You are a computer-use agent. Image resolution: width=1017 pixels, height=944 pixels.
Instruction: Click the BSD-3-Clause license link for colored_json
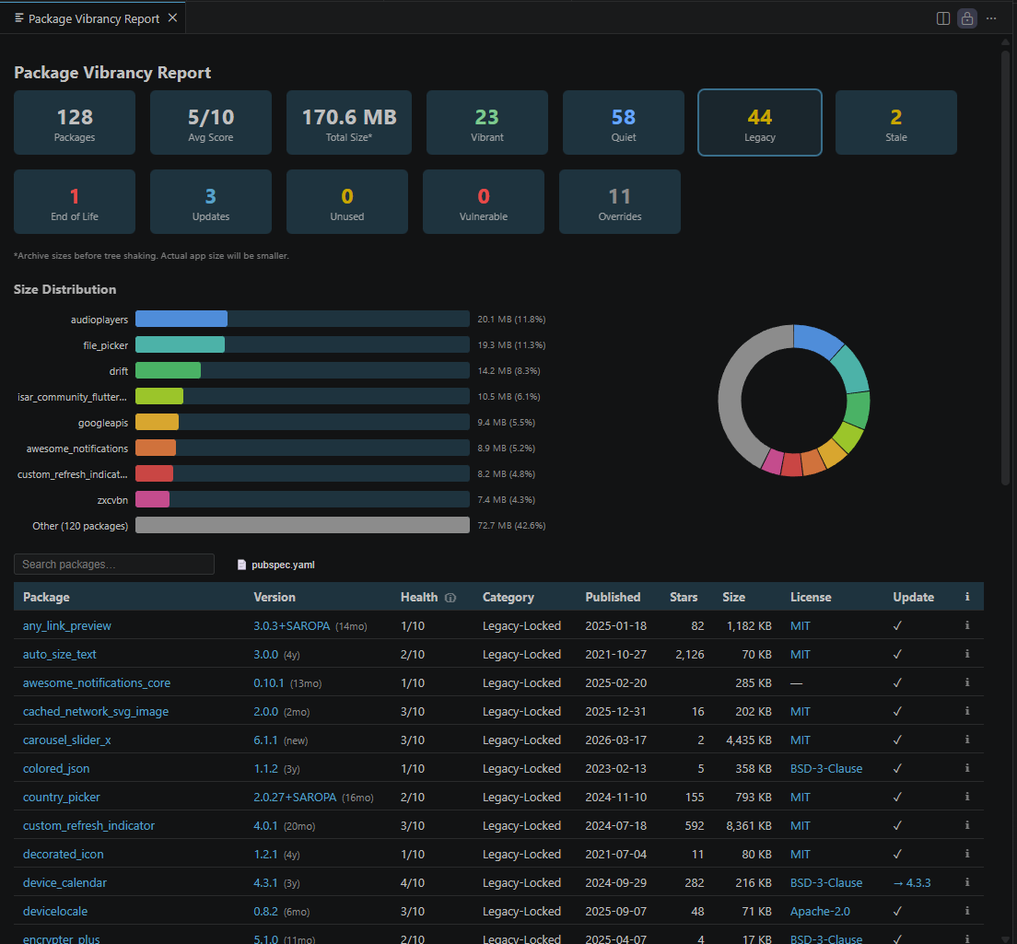tap(825, 769)
